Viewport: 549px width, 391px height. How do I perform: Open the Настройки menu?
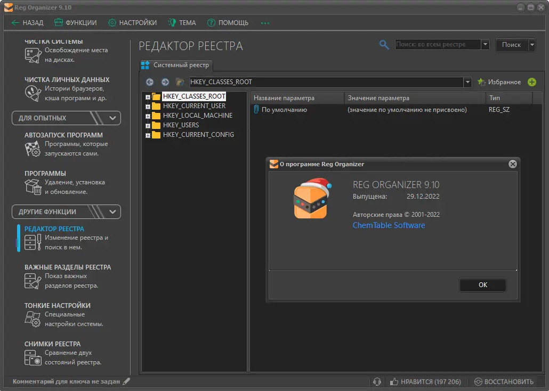click(132, 23)
